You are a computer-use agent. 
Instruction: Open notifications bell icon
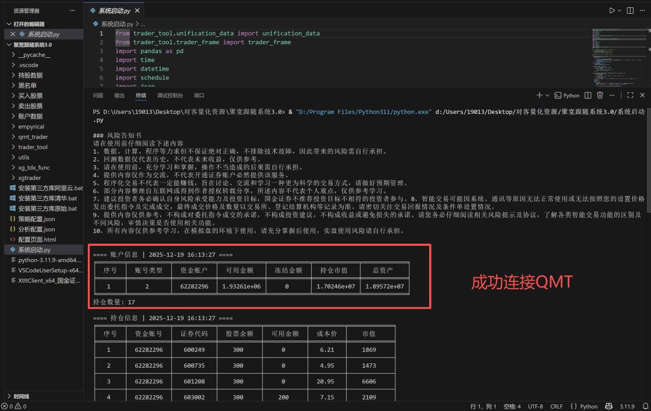(646, 406)
